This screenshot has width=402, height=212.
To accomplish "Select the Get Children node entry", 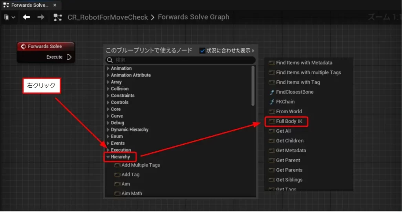I will [290, 141].
